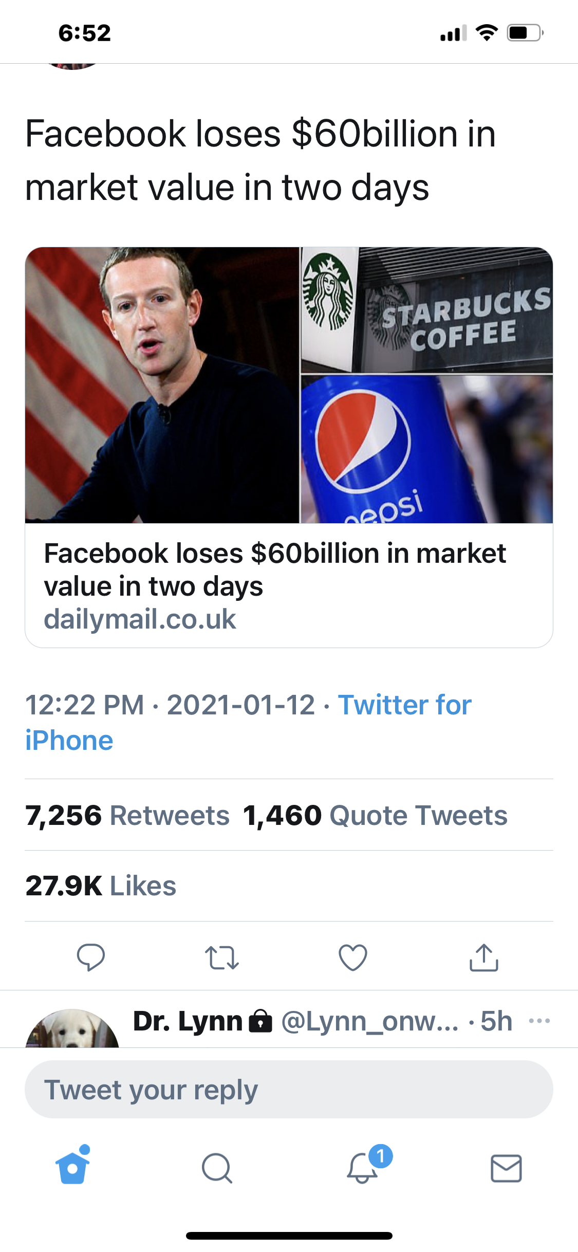578x1252 pixels.
Task: Open the dailymail.co.uk article card headline
Action: pos(275,570)
